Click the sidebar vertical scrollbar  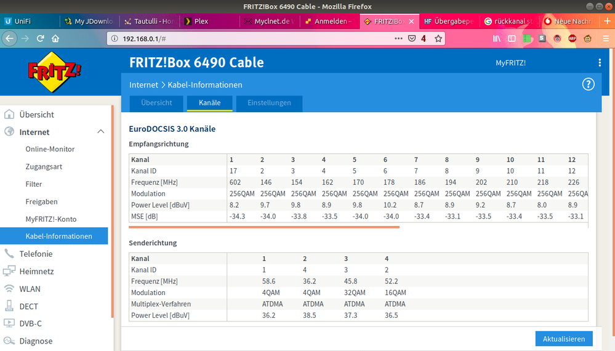click(x=113, y=211)
